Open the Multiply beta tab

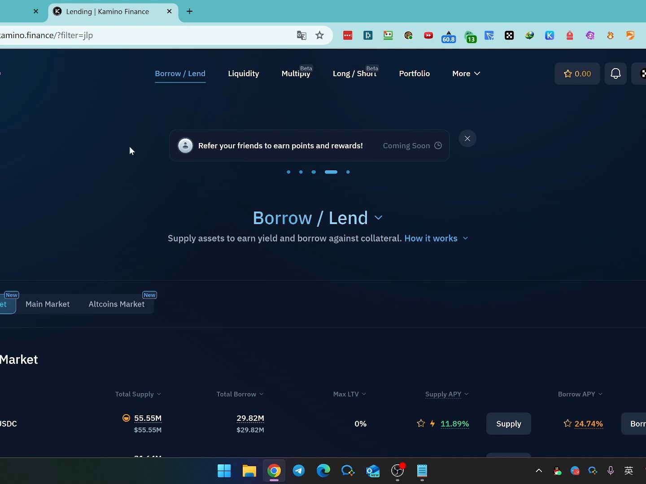(296, 73)
